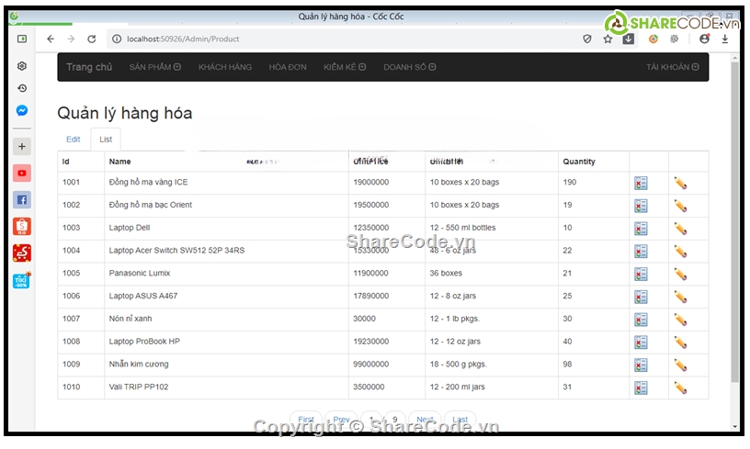The height and width of the screenshot is (449, 750).
Task: Open YouTube sidebar shortcut
Action: pos(22,173)
